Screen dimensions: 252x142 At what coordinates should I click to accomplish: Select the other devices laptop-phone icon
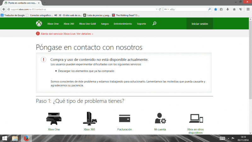(196, 119)
